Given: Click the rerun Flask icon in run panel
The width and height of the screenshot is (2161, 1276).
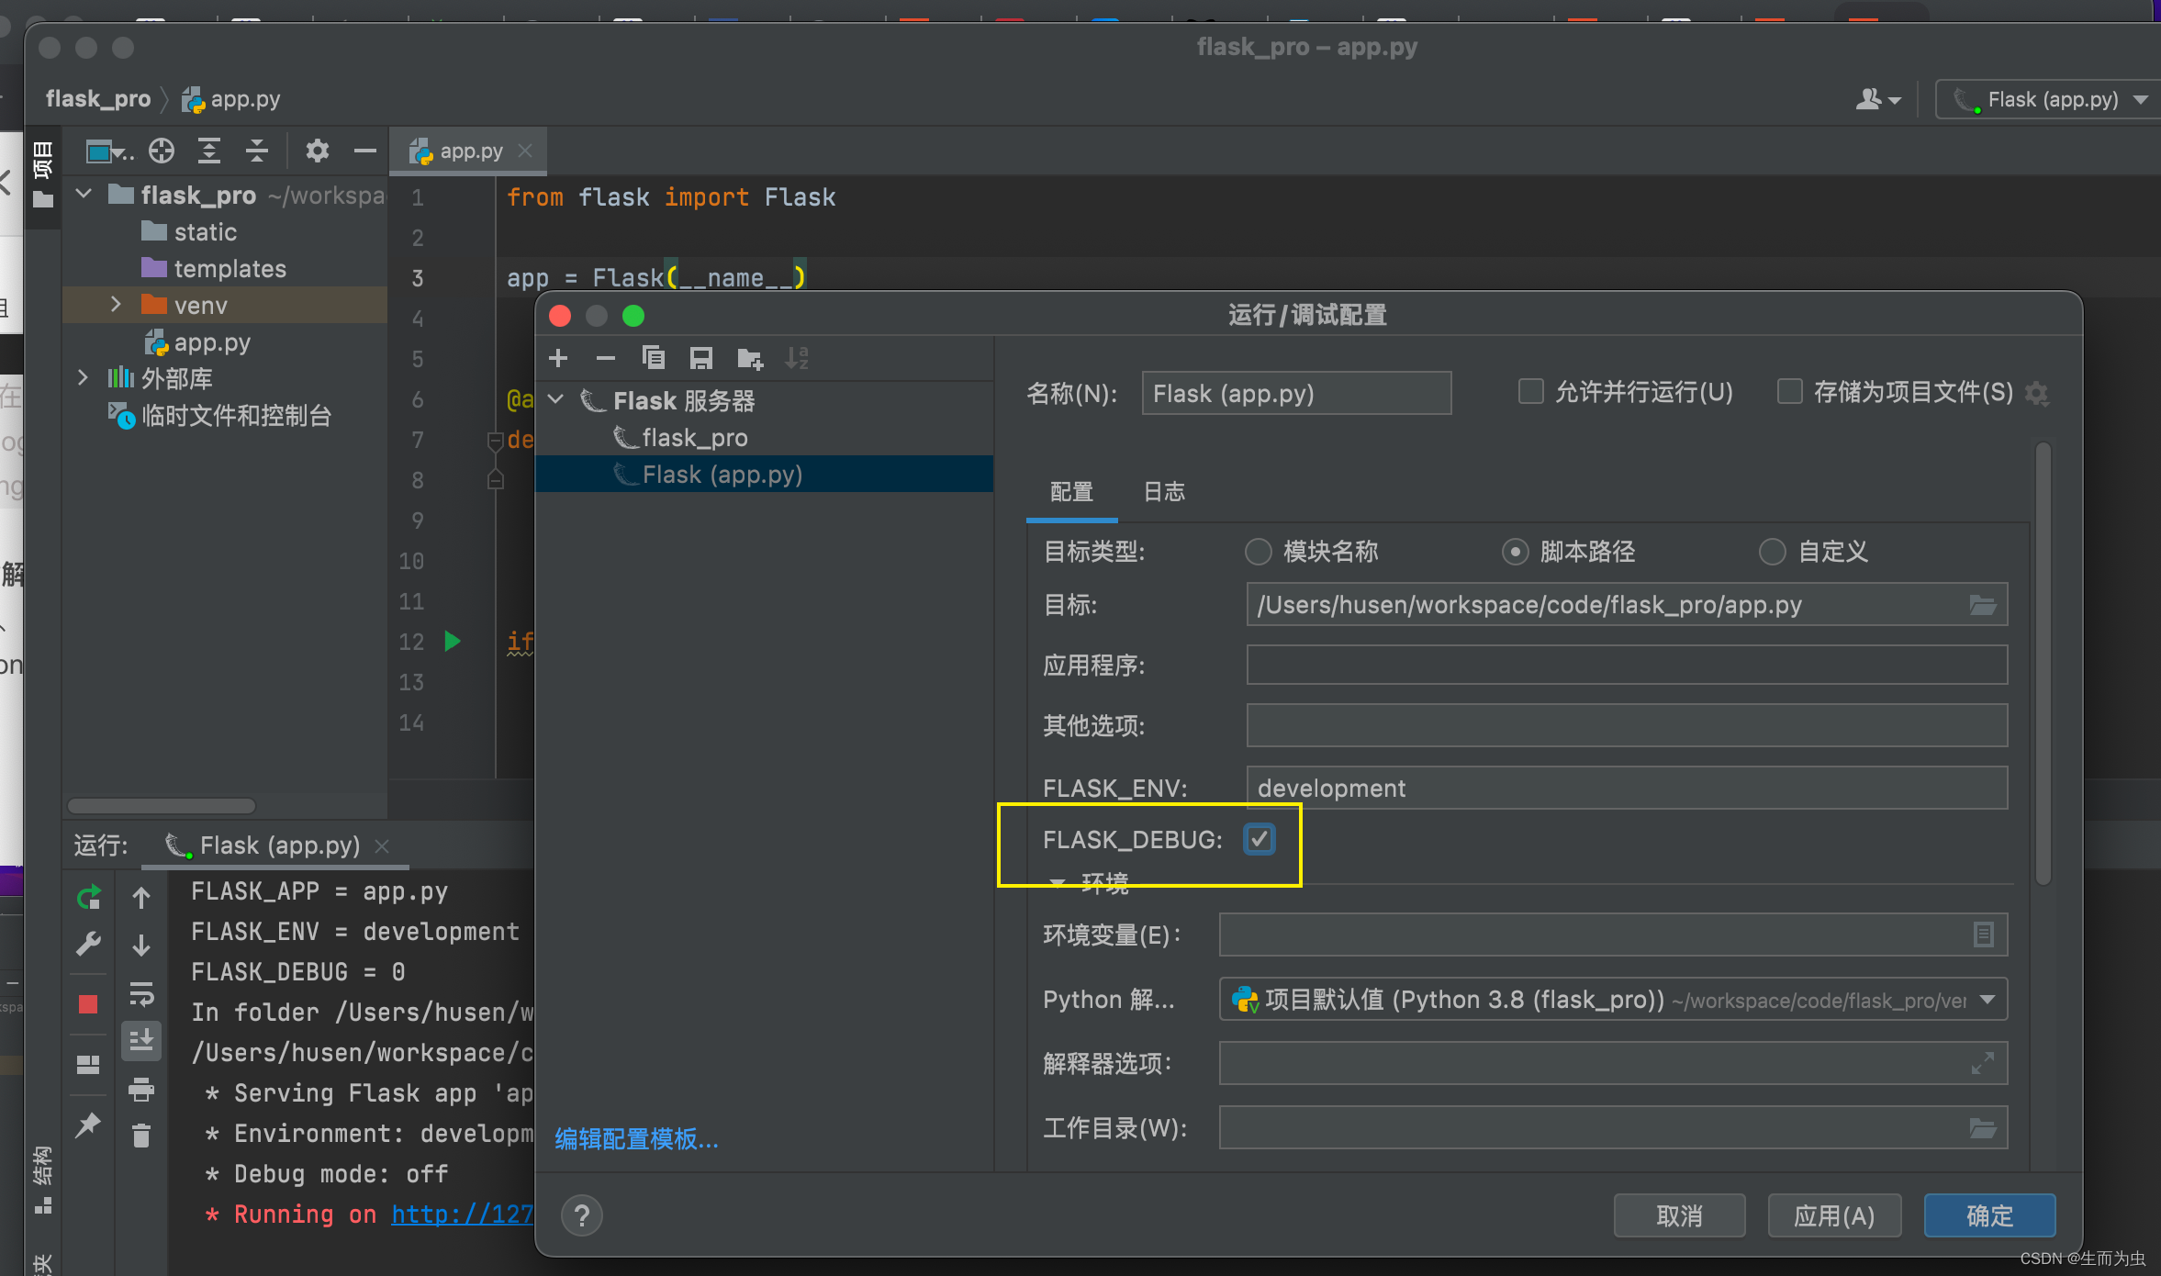Looking at the screenshot, I should click(88, 897).
